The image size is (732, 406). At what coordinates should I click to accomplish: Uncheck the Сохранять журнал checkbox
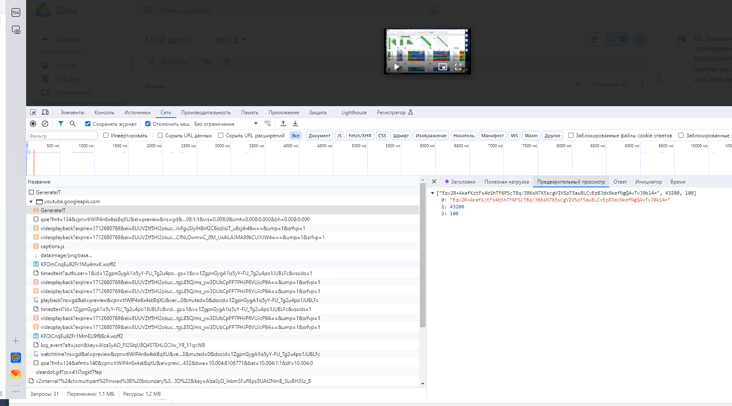tap(88, 124)
